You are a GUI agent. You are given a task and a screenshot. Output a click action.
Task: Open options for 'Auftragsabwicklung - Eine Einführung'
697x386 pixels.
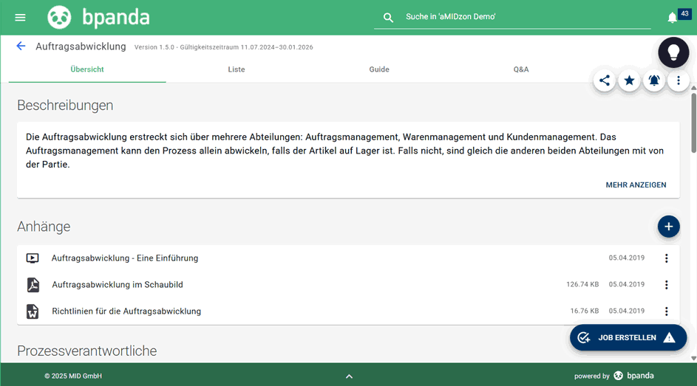tap(667, 258)
